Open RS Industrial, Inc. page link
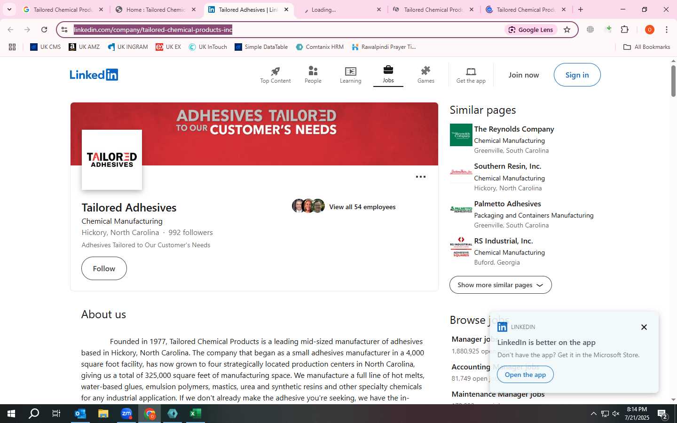The height and width of the screenshot is (423, 677). click(x=504, y=241)
